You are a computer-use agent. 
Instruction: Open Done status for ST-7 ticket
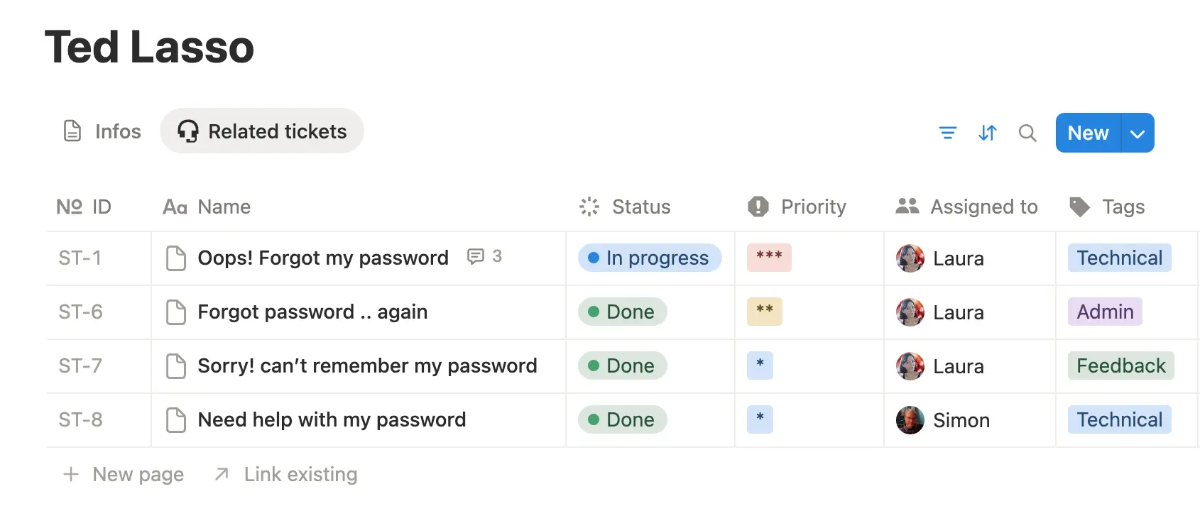(x=623, y=366)
